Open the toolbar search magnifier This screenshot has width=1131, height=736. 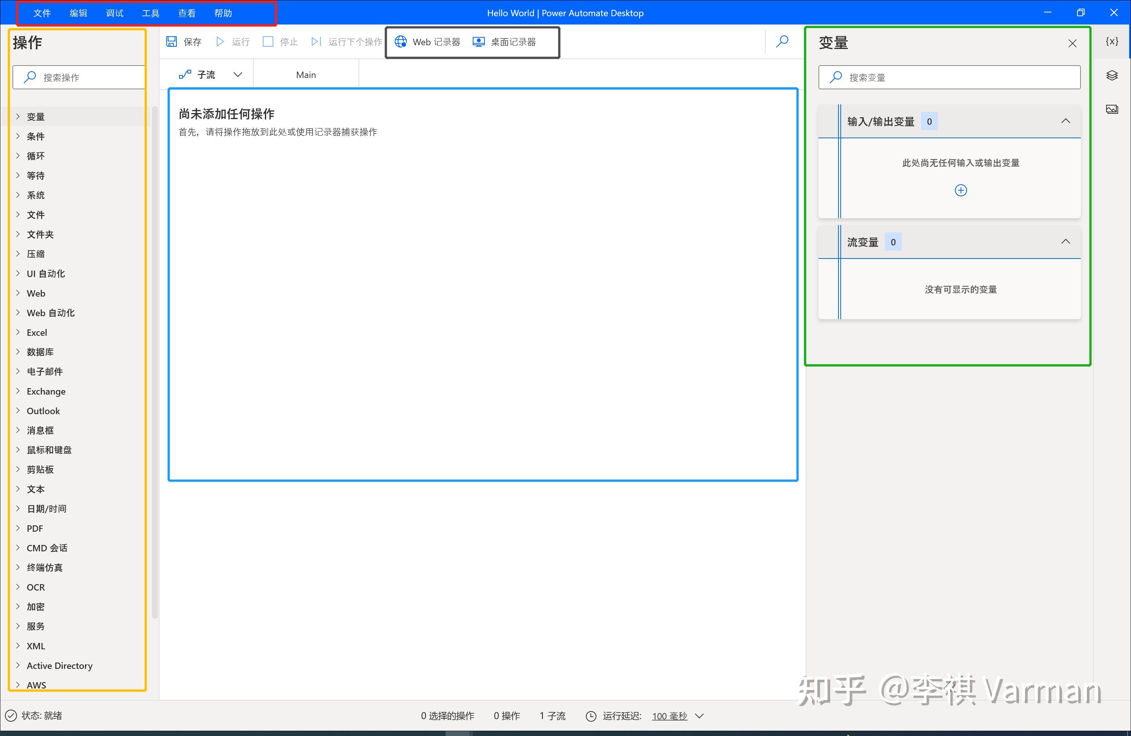[782, 42]
